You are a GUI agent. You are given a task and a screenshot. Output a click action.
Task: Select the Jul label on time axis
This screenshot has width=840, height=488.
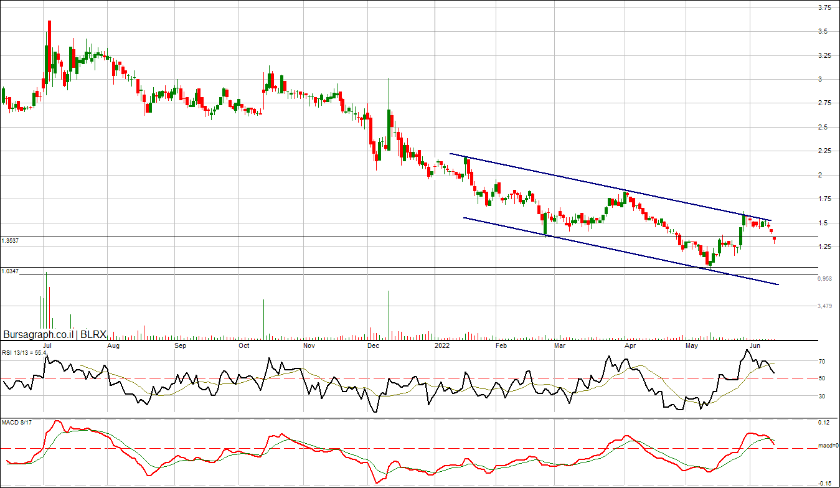[x=47, y=345]
